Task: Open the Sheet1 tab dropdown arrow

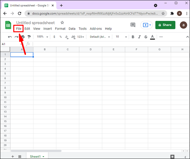Action: [43, 157]
